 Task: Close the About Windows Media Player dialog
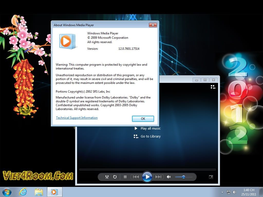[153, 25]
